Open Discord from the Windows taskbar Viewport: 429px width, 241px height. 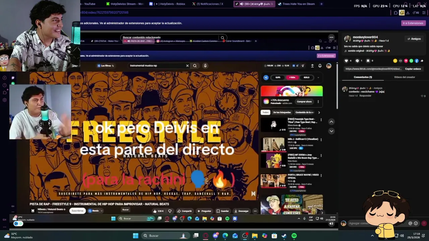coord(216,236)
